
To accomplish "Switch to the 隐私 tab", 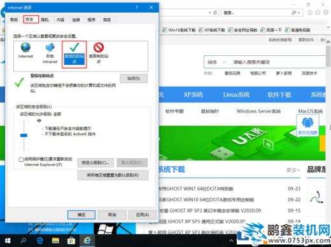I will pos(45,20).
